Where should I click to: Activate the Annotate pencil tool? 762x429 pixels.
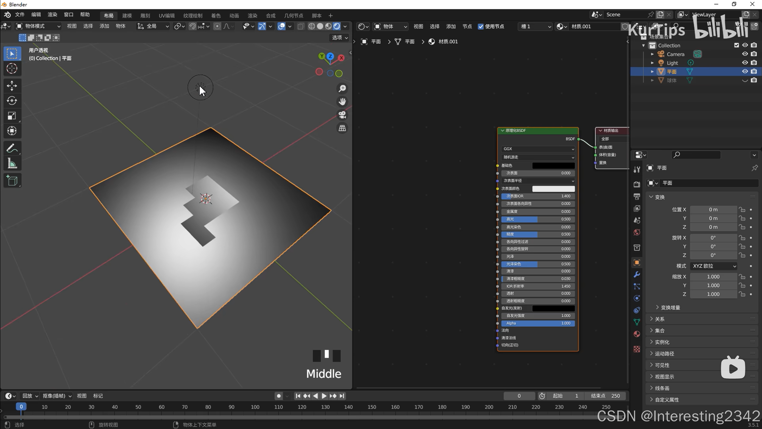pos(12,148)
